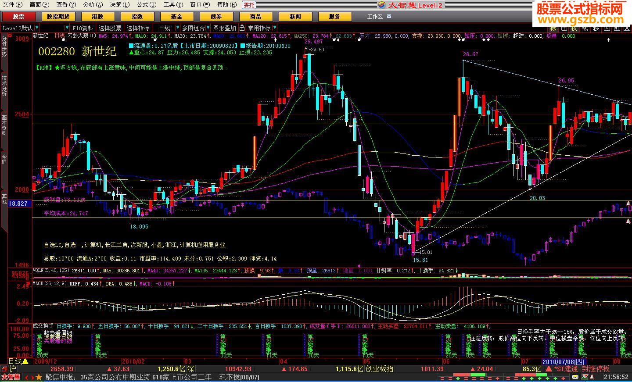Click the lock icon beside 图形叠加

tap(242, 28)
